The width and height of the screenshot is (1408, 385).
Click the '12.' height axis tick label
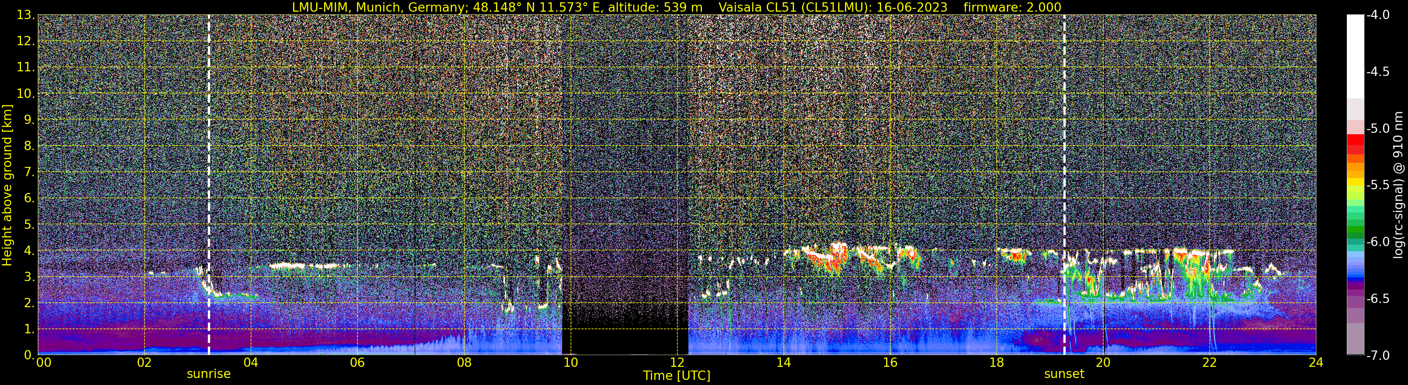point(26,41)
